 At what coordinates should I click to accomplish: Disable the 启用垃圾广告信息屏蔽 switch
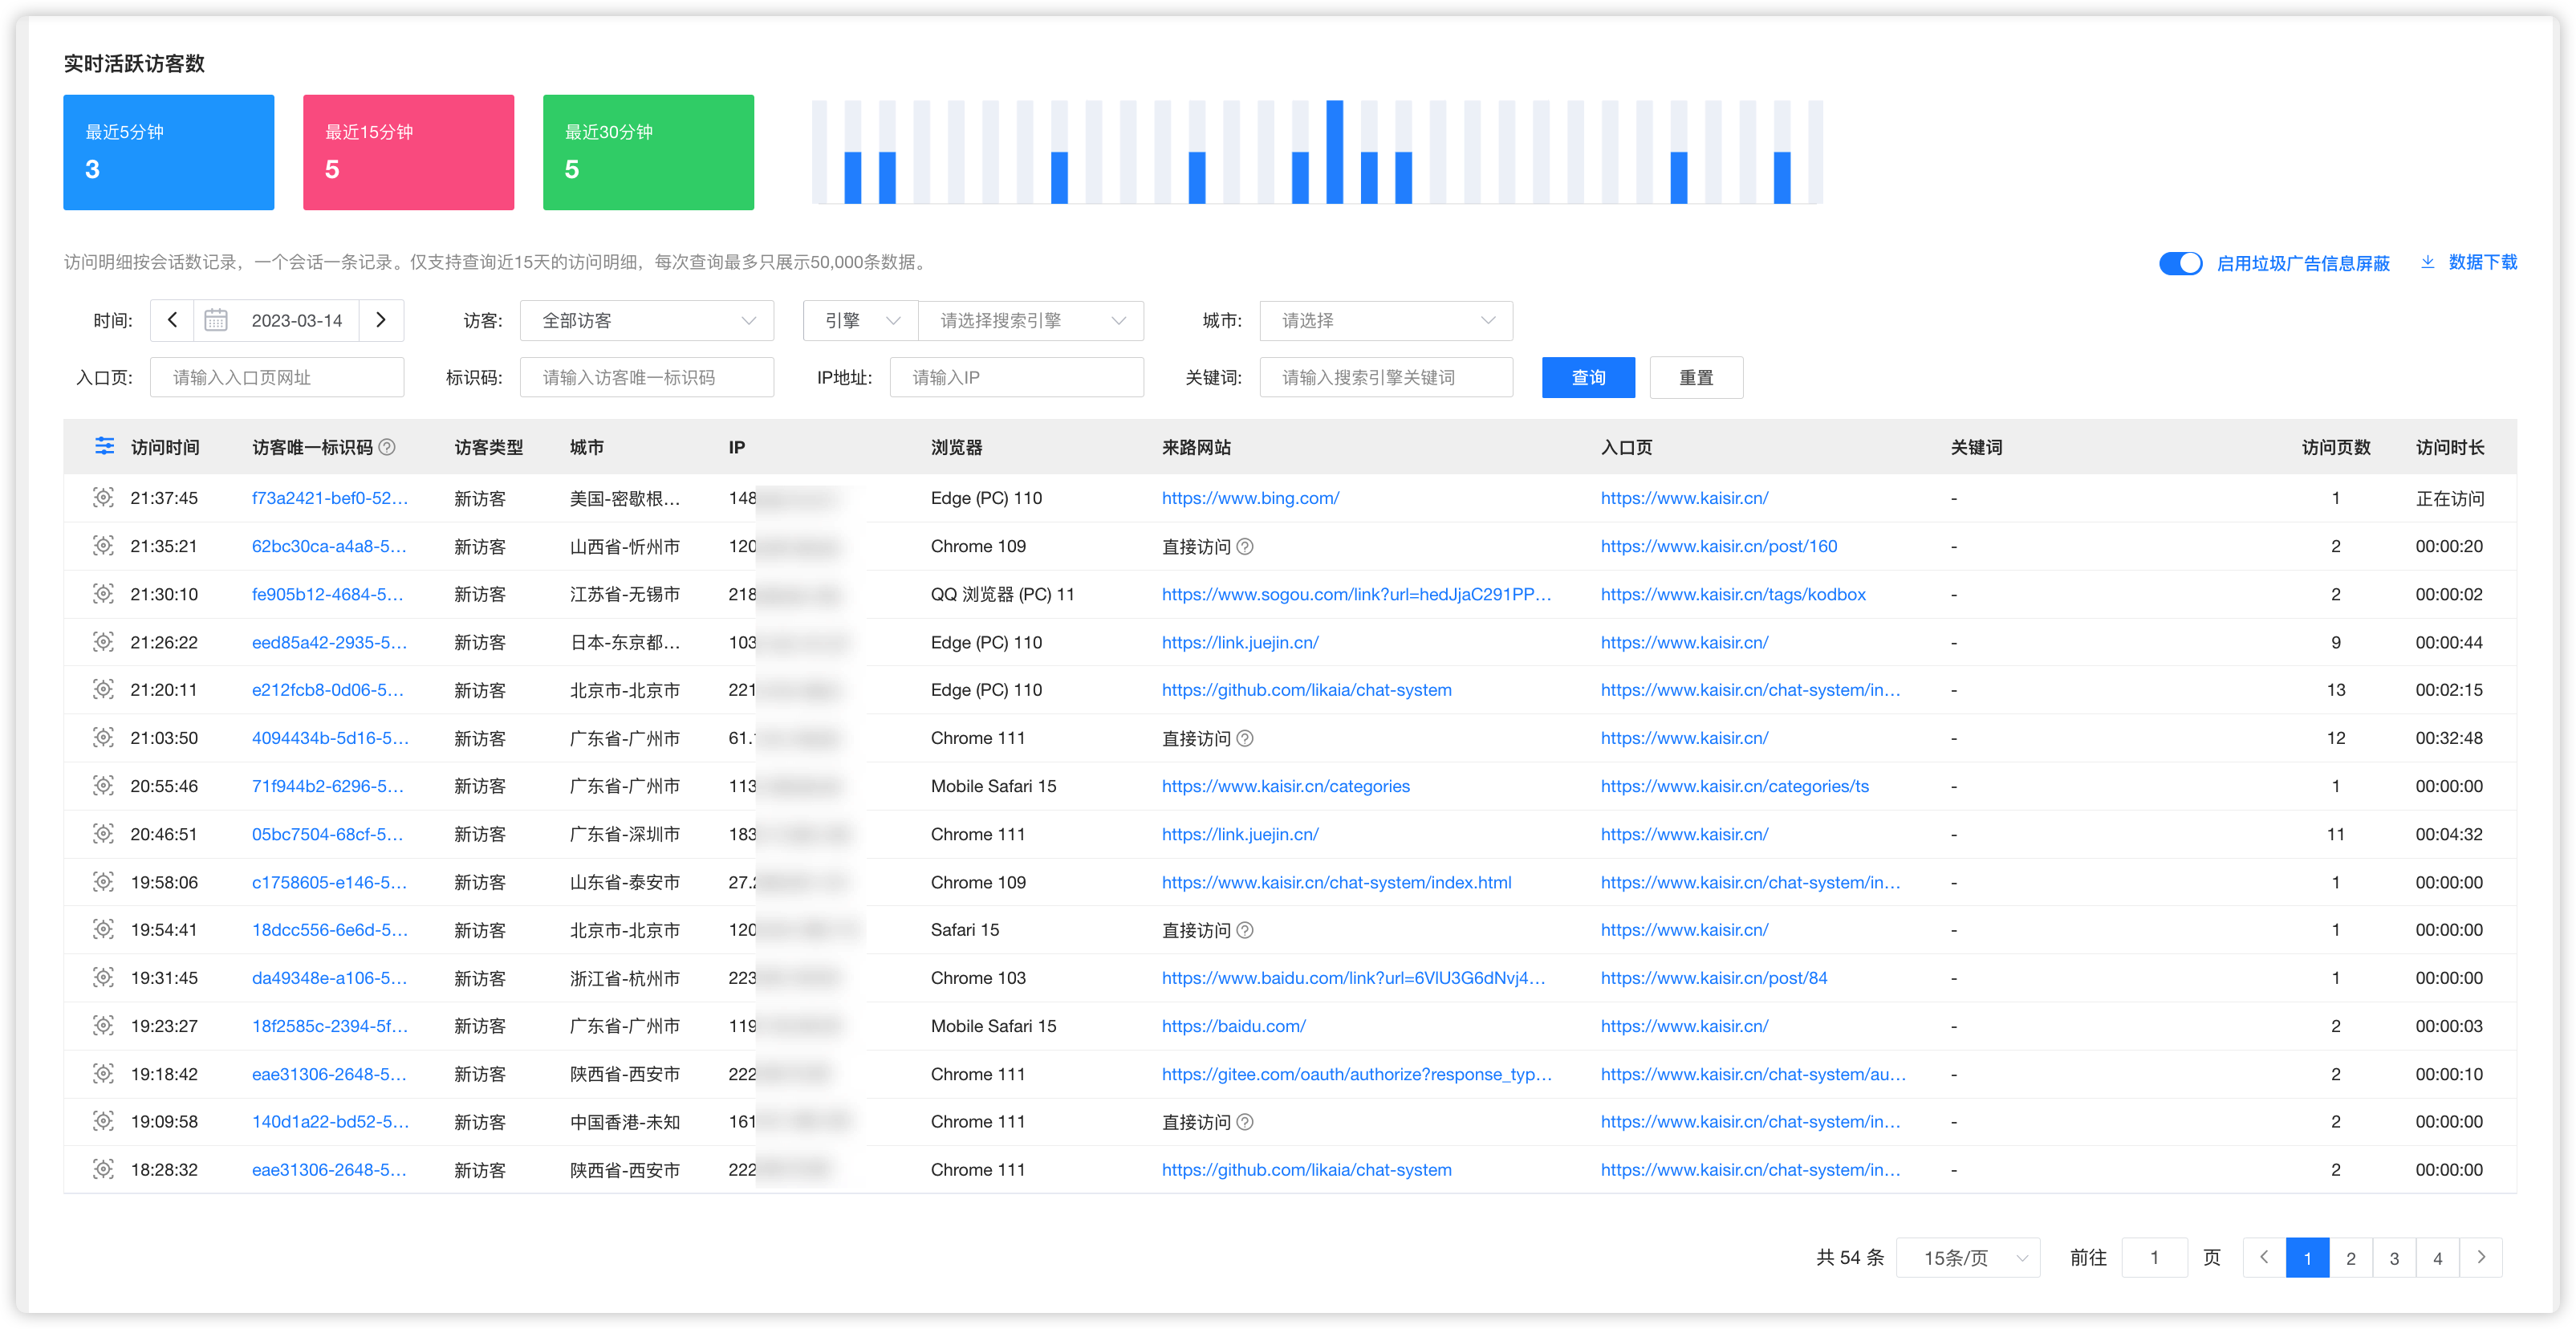click(x=2180, y=263)
